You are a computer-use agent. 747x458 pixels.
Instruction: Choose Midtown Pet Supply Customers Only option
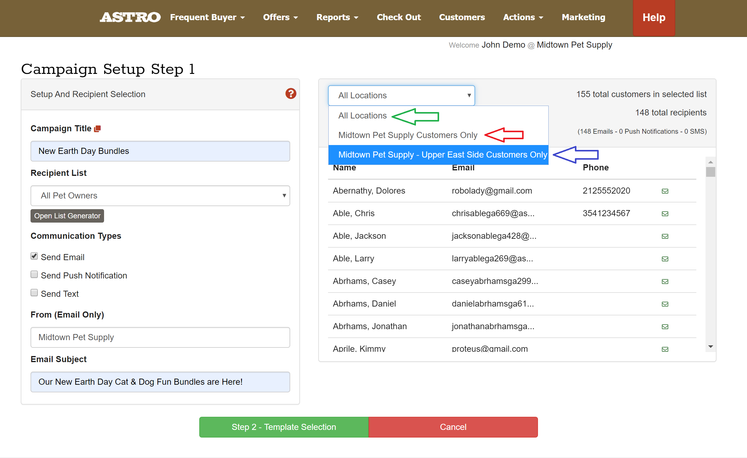pos(407,135)
